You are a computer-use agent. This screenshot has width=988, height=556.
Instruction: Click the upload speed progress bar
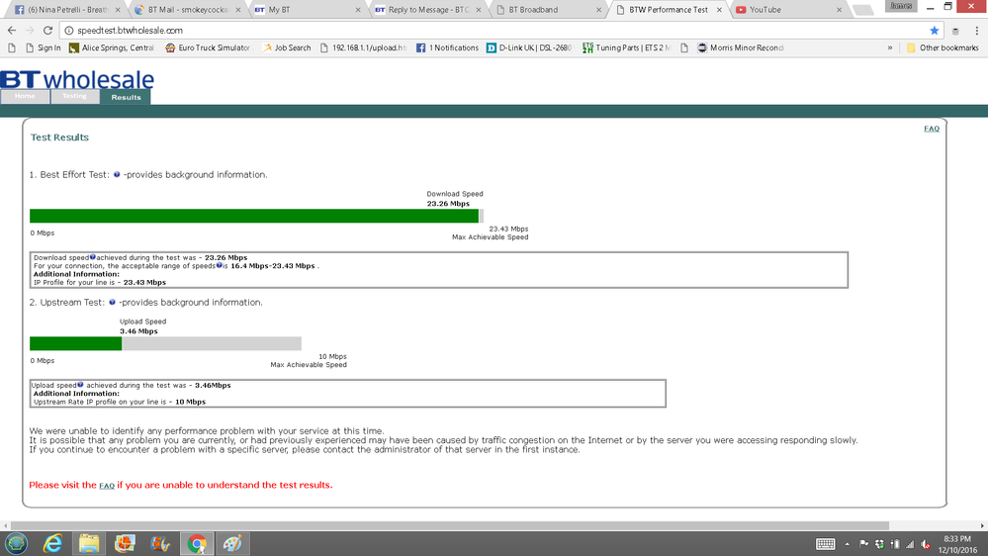[x=165, y=343]
